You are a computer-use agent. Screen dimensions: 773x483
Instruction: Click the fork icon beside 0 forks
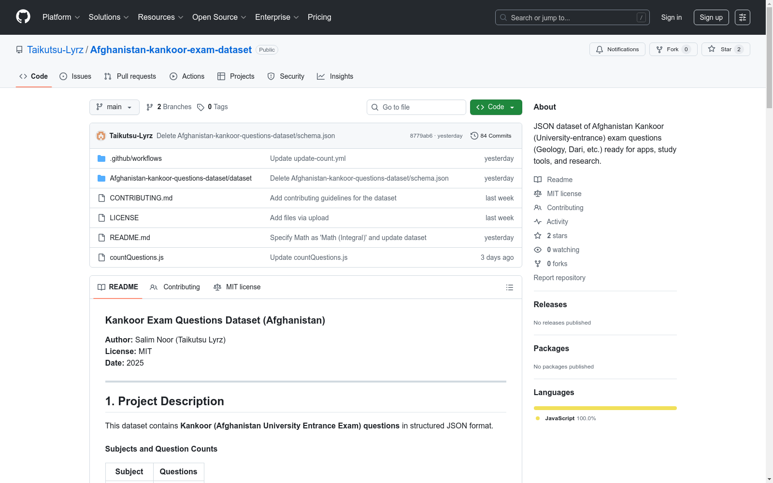(x=538, y=264)
